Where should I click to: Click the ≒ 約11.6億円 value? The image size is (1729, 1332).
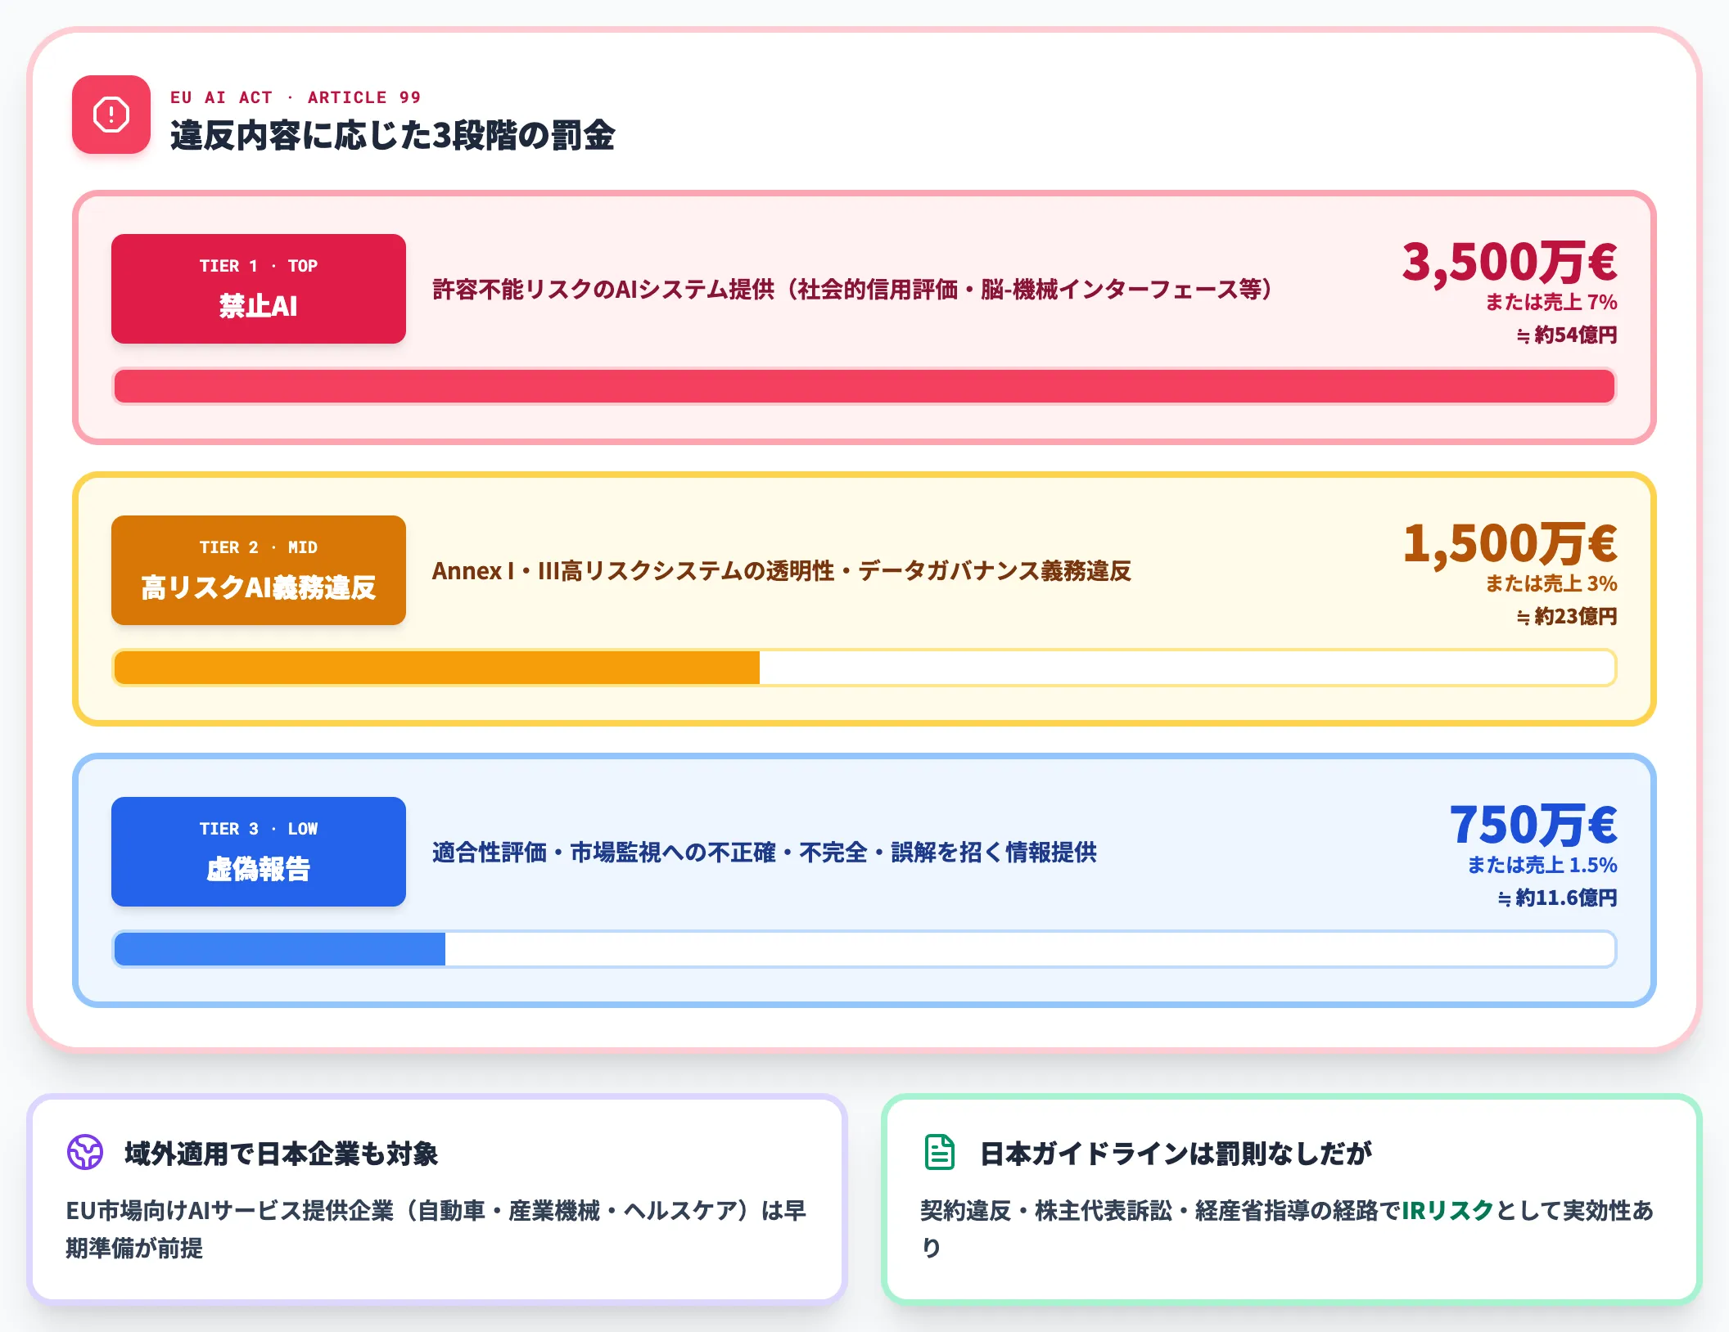1557,898
